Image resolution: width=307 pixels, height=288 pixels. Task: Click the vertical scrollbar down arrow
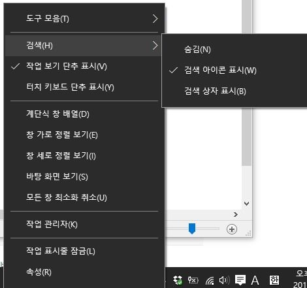(x=246, y=204)
